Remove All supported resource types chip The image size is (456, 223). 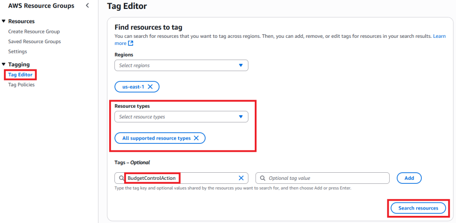[196, 138]
